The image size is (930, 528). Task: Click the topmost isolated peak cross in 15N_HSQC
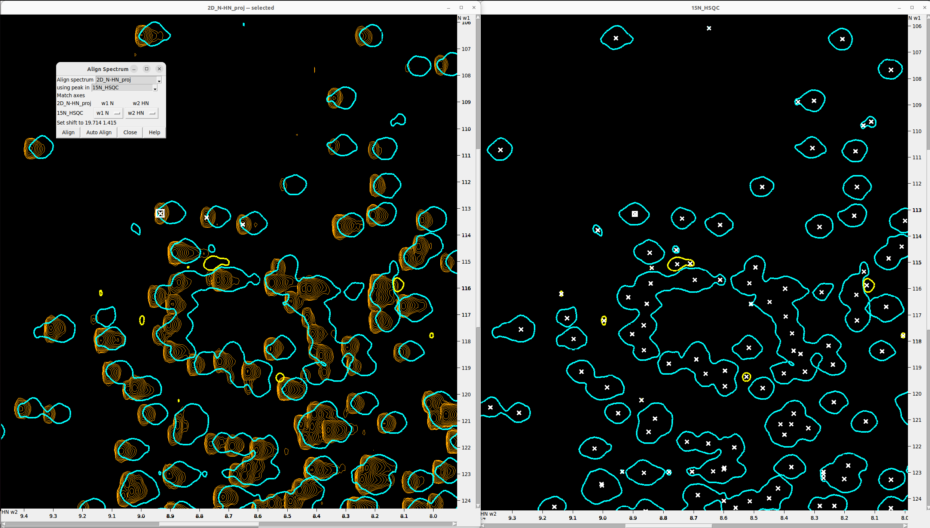(x=709, y=28)
